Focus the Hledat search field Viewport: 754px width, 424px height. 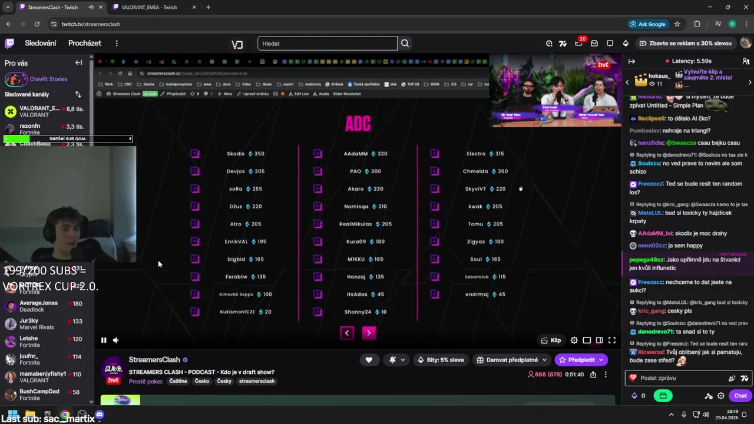pyautogui.click(x=328, y=43)
